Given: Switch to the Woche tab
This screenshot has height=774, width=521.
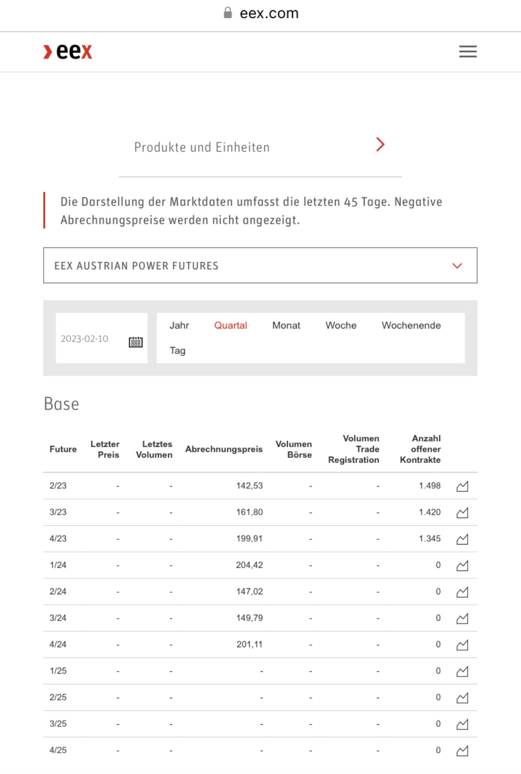Looking at the screenshot, I should pyautogui.click(x=341, y=325).
